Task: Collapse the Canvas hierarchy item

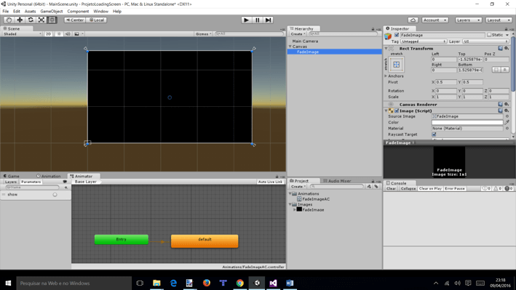Action: [290, 47]
